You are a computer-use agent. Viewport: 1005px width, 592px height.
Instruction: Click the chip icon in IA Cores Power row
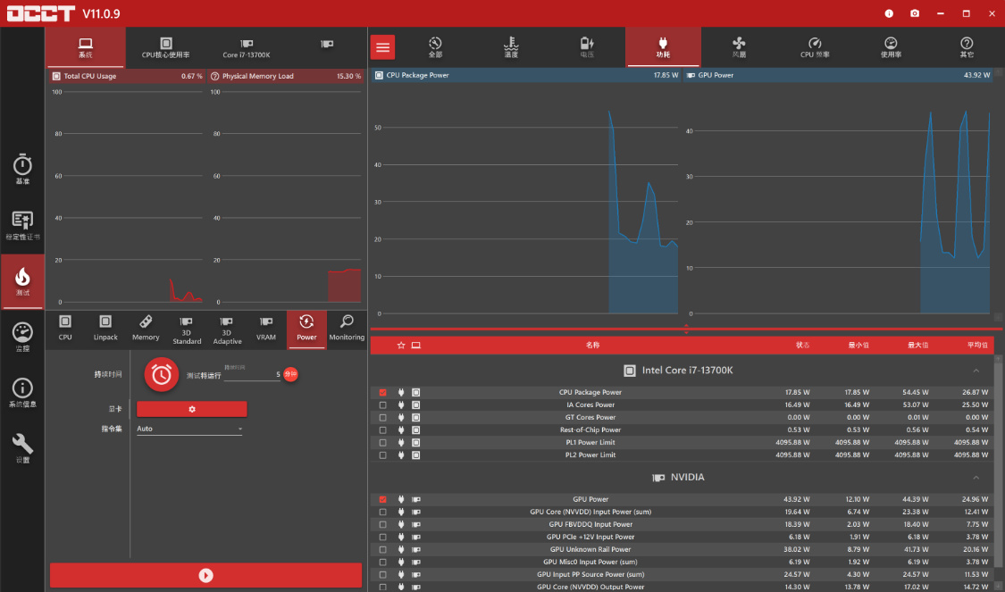coord(416,404)
